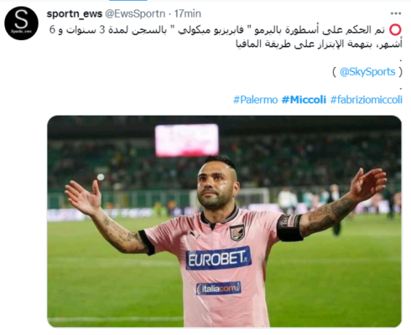Viewport: 411px width, 335px height.
Task: Click the Puma logo on the jersey
Action: (195, 234)
